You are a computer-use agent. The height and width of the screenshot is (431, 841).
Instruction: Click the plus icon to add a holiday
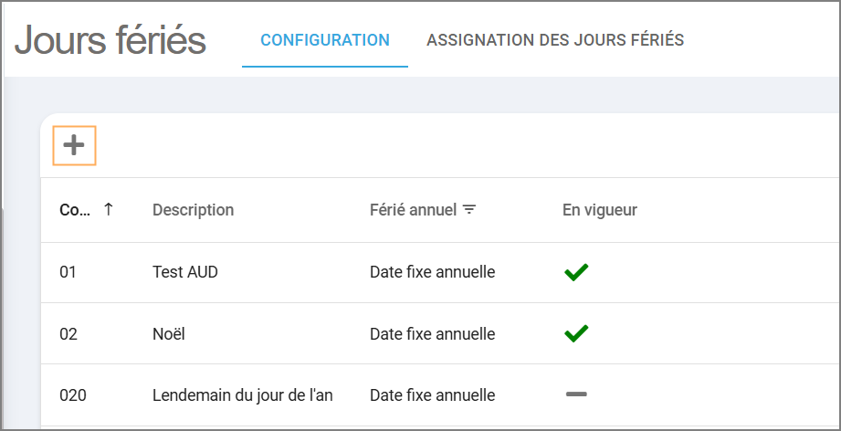tap(74, 145)
